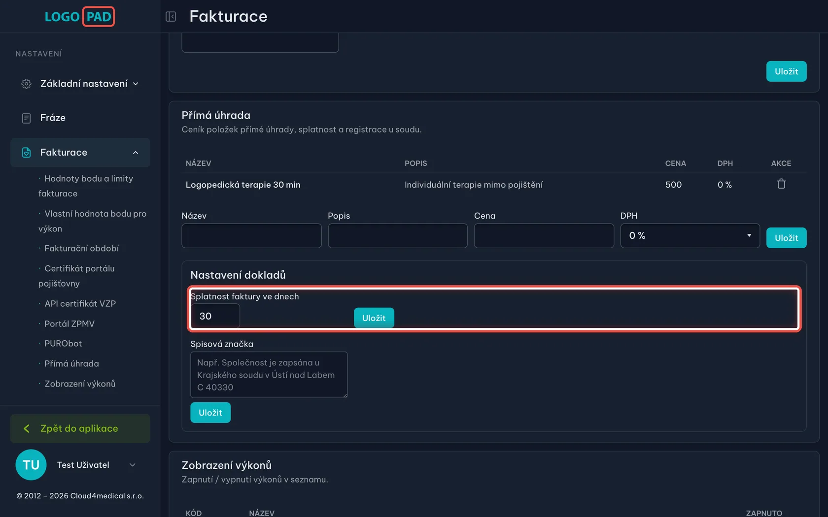This screenshot has height=517, width=828.
Task: Click the DPH column header
Action: (725, 163)
